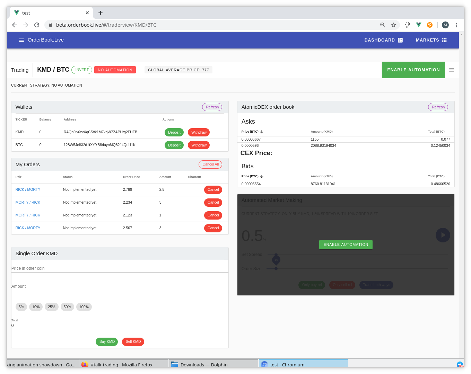Switch to the Downloads — Dolphin taskbar window
471x374 pixels.
(204, 365)
